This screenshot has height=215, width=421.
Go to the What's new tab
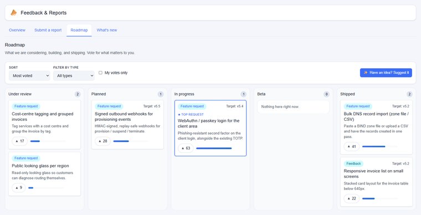tap(107, 30)
